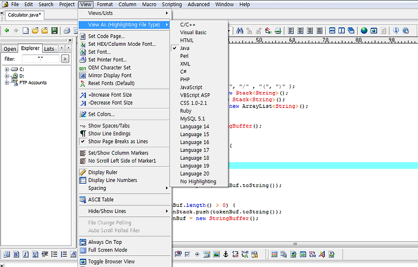Click Set/Show Column Markers
This screenshot has width=418, height=267.
click(124, 153)
